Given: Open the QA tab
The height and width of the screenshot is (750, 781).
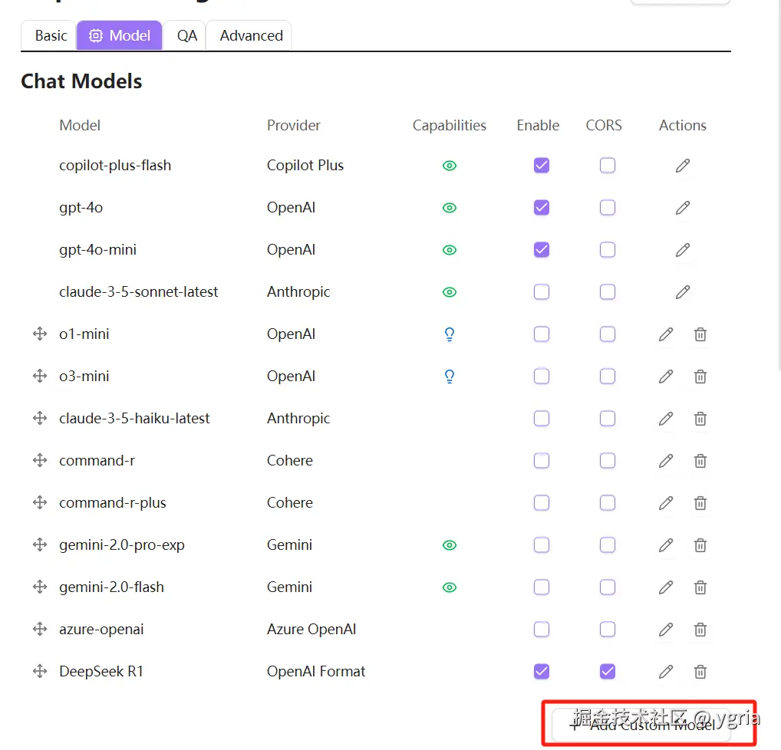Looking at the screenshot, I should [187, 36].
